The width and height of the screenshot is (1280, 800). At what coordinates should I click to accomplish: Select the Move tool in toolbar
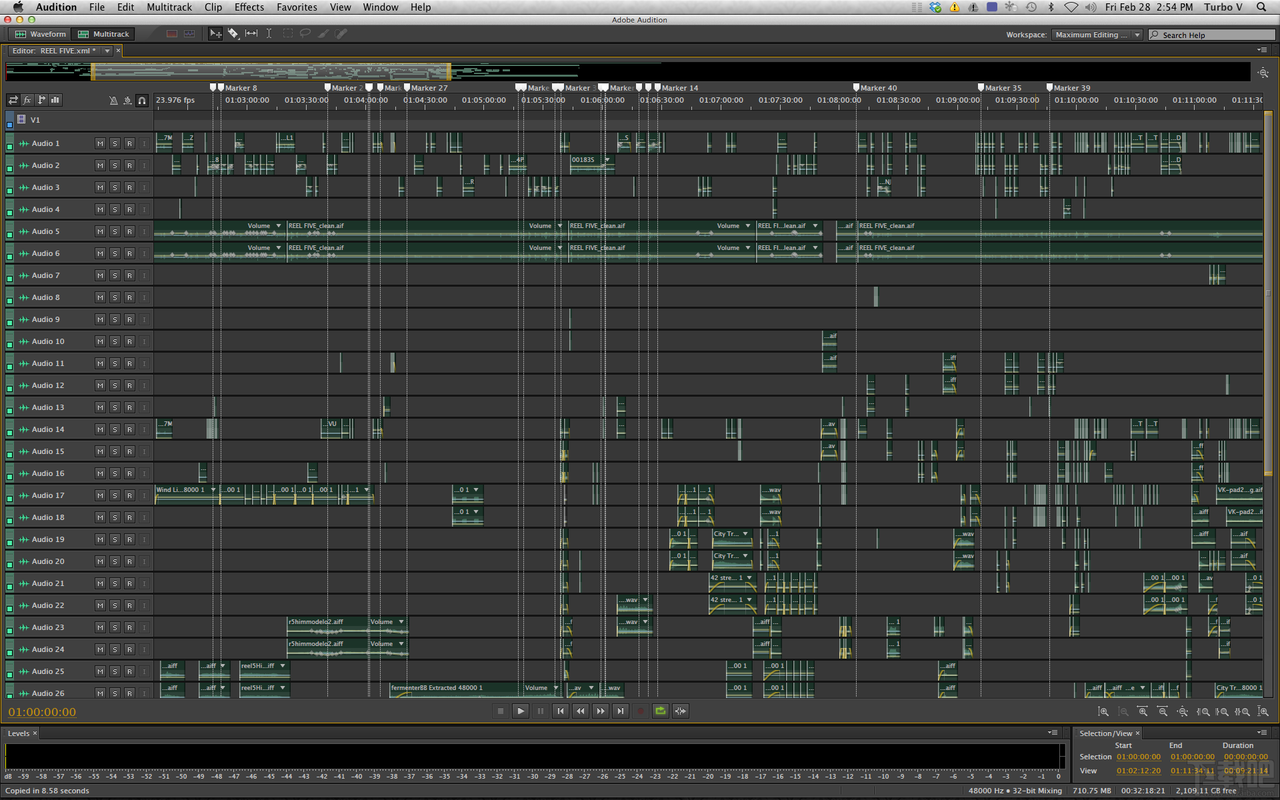click(x=215, y=33)
